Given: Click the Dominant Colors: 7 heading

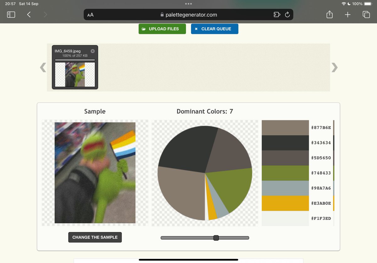Looking at the screenshot, I should click(x=205, y=111).
